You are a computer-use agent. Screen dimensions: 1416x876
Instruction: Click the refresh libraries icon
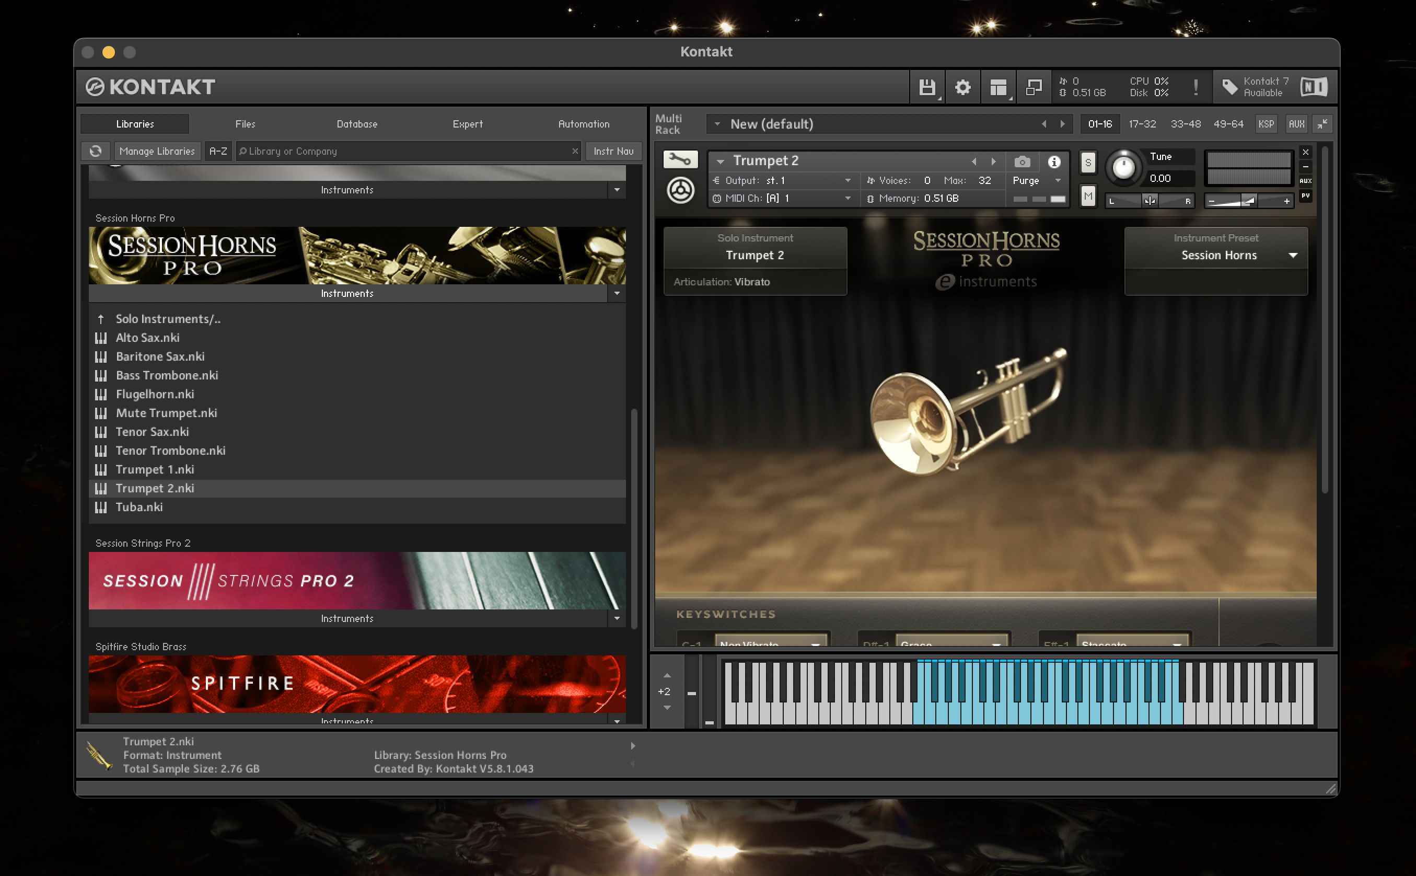tap(96, 151)
